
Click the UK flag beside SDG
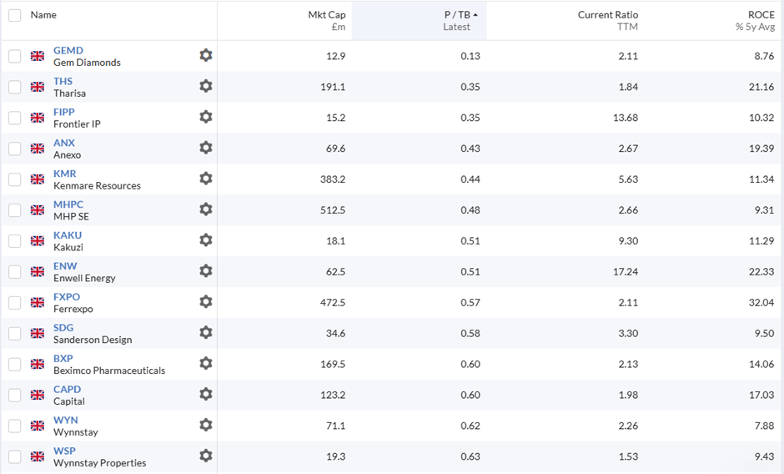[38, 333]
